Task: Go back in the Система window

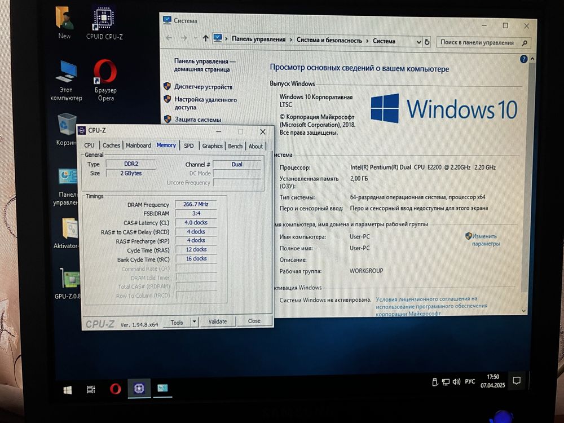Action: pyautogui.click(x=169, y=38)
